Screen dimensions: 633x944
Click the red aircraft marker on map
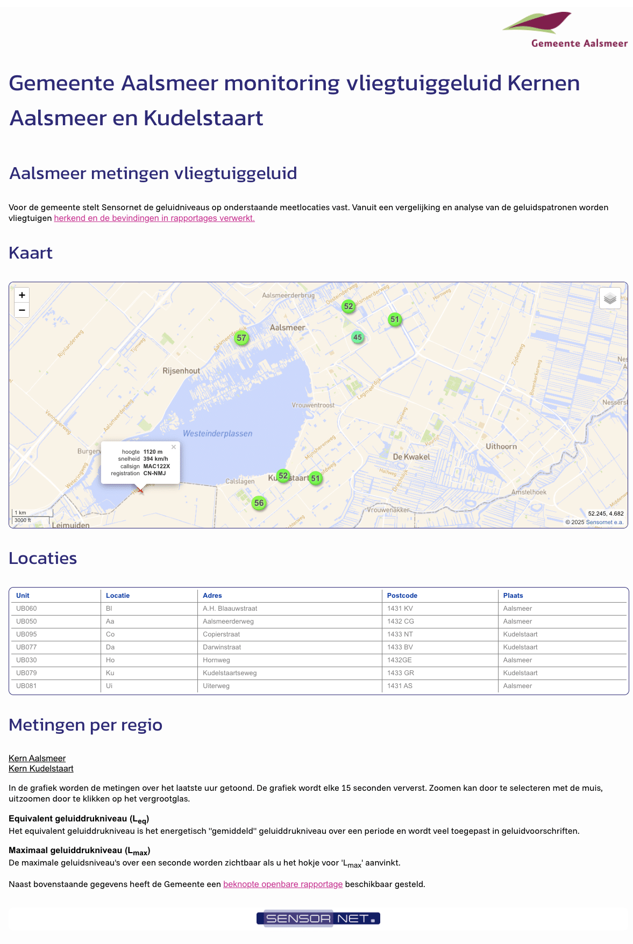point(140,490)
